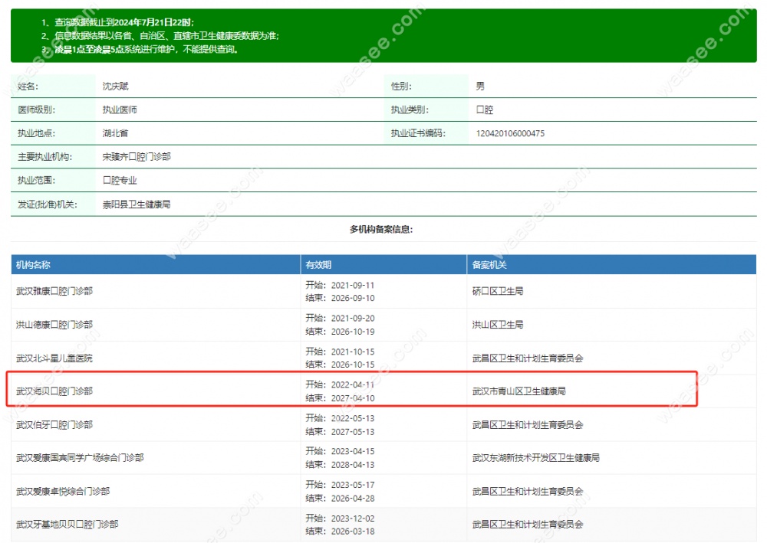
Task: Click end date 2026-09-10
Action: click(353, 298)
